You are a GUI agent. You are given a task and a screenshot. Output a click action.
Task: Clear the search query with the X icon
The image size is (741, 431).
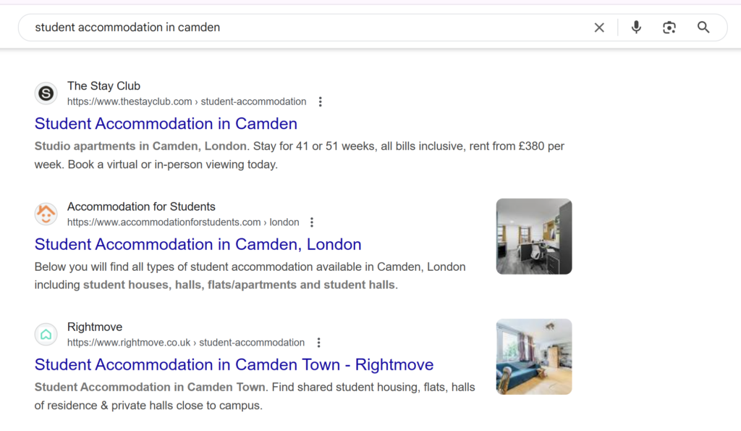point(598,28)
